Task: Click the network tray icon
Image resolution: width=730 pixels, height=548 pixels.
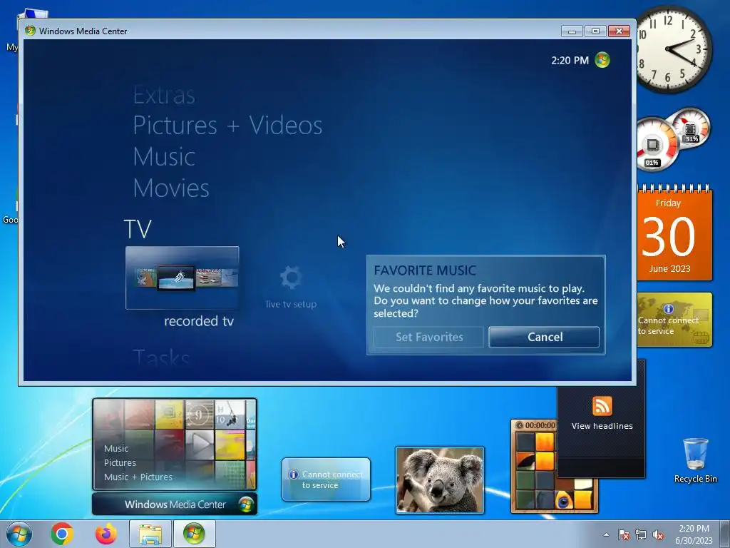Action: (x=641, y=534)
